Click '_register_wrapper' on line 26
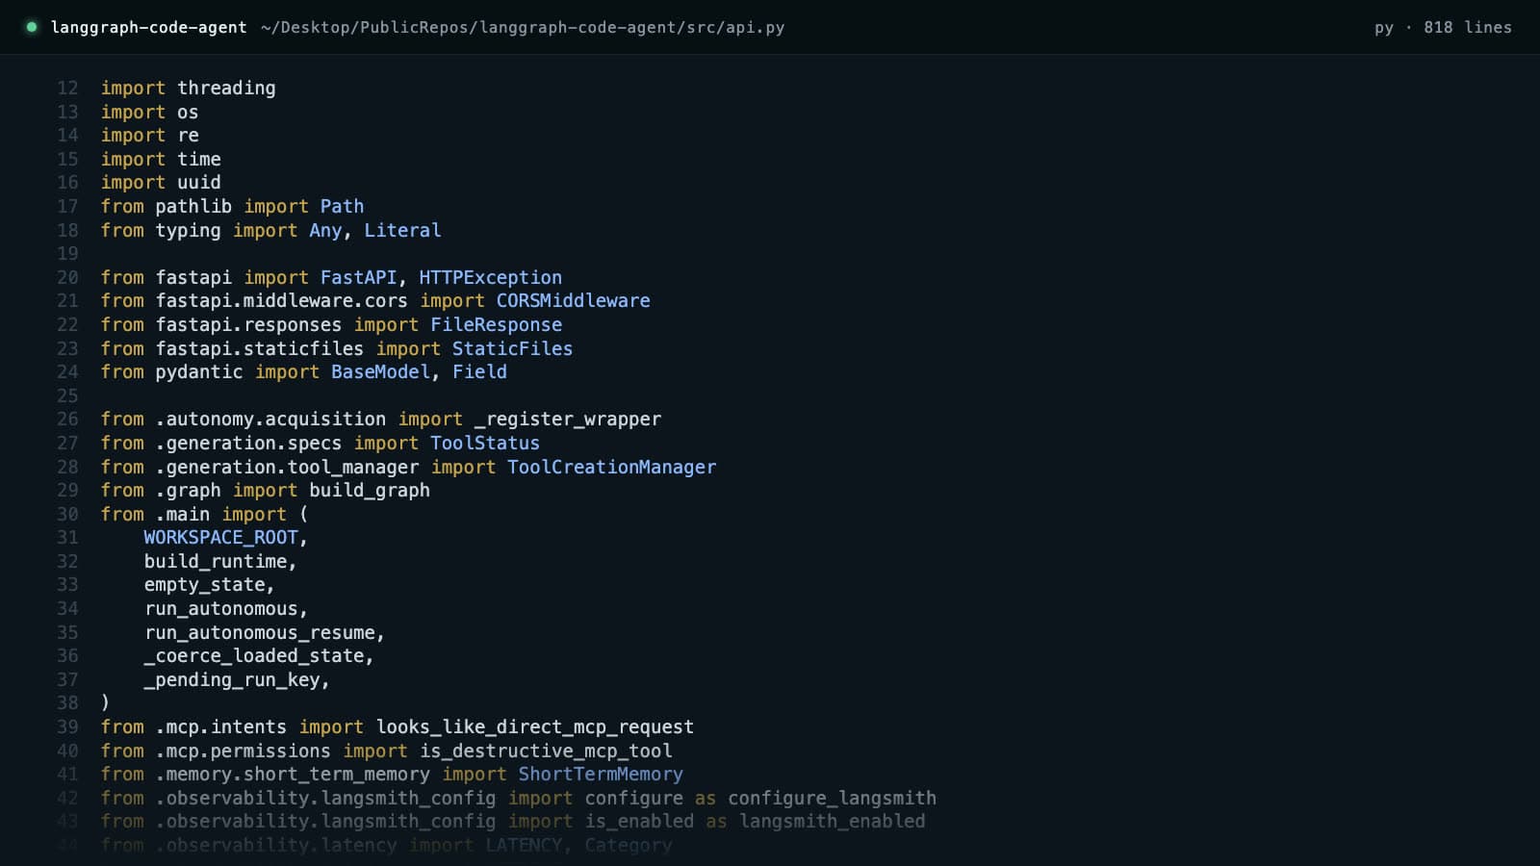Viewport: 1540px width, 866px height. [568, 419]
